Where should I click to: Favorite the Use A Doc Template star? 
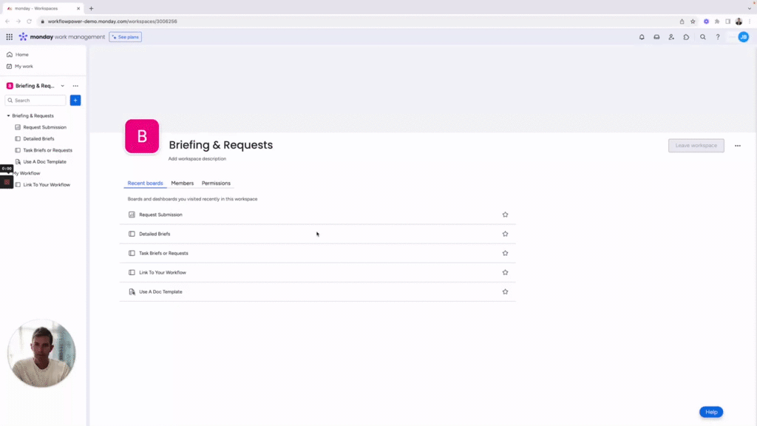point(505,291)
